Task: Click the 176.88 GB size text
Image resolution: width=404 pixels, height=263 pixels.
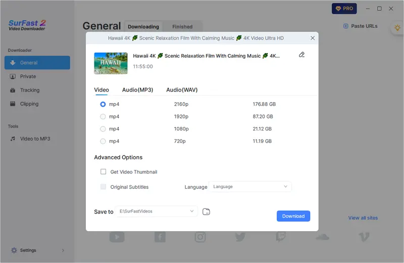Action: [x=264, y=104]
